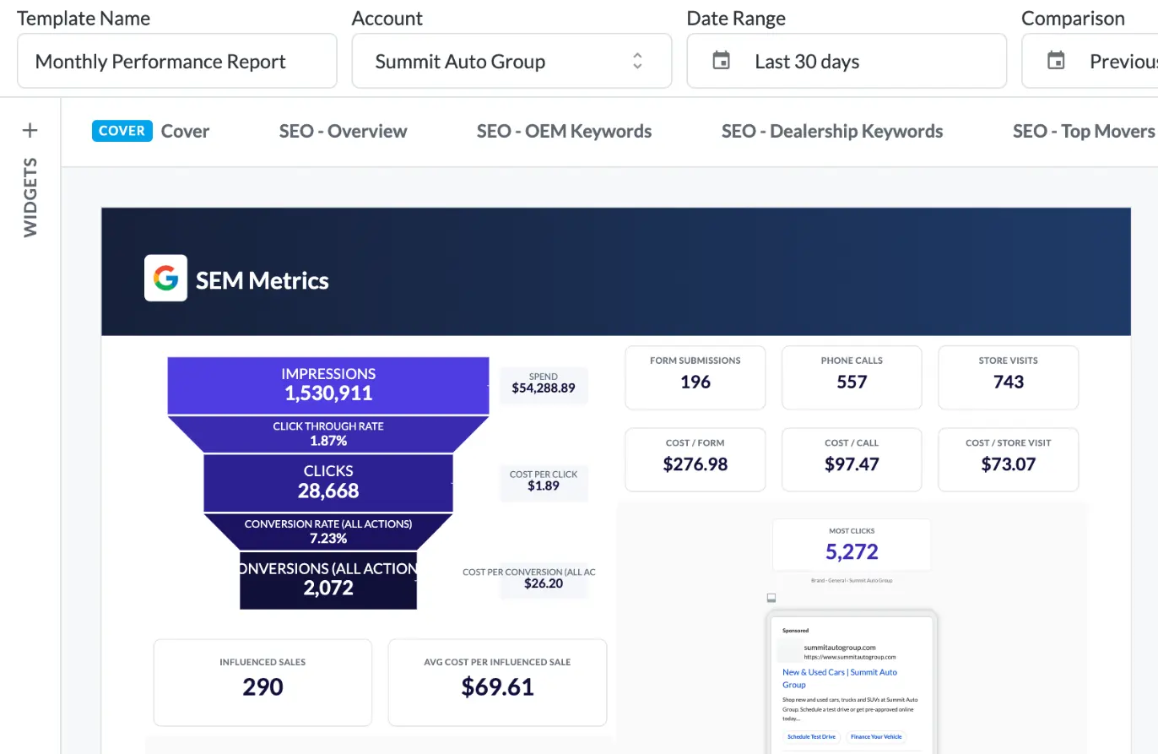The image size is (1158, 754).
Task: Click the Cost Per Click $1.89 value
Action: [x=544, y=486]
